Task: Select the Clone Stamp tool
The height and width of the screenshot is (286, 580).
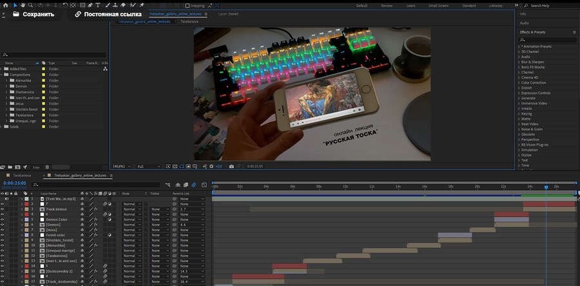Action: [x=115, y=5]
